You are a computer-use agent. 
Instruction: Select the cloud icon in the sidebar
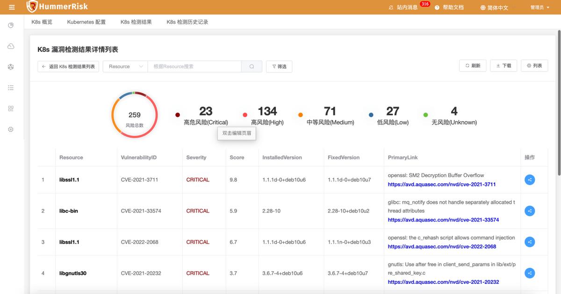[x=10, y=46]
